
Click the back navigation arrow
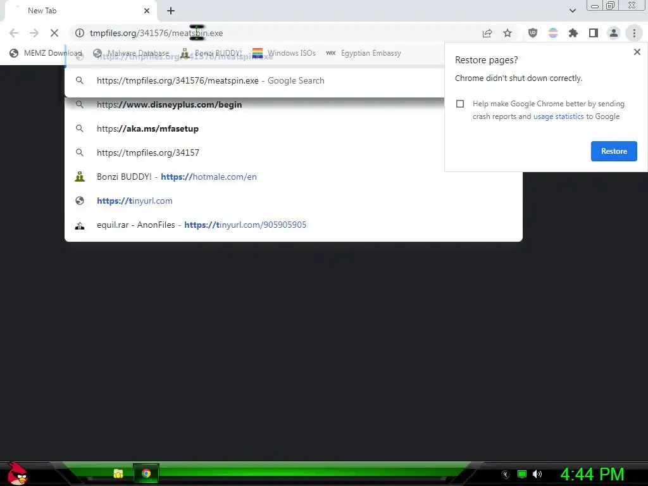click(14, 33)
